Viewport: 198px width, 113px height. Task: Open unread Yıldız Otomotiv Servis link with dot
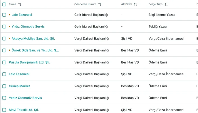click(x=28, y=27)
